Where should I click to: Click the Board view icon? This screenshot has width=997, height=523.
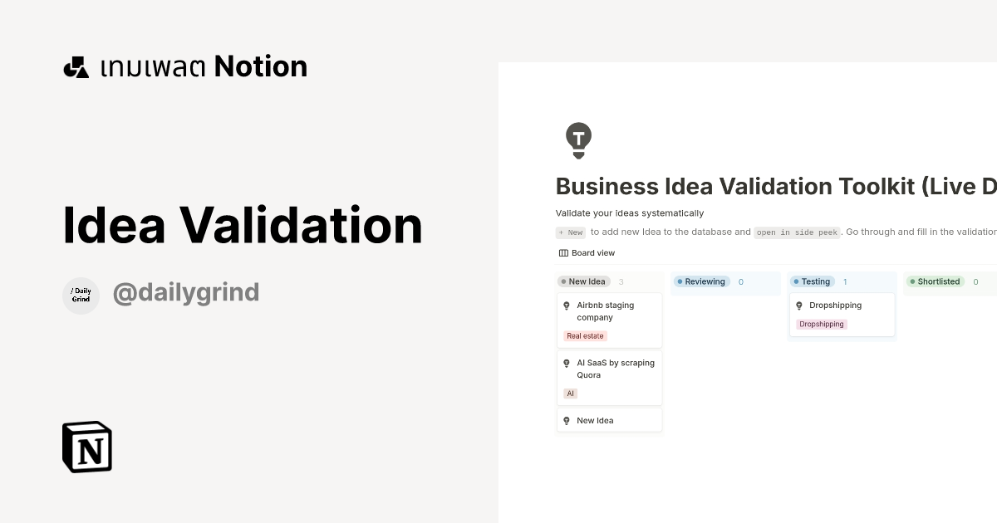(x=562, y=252)
